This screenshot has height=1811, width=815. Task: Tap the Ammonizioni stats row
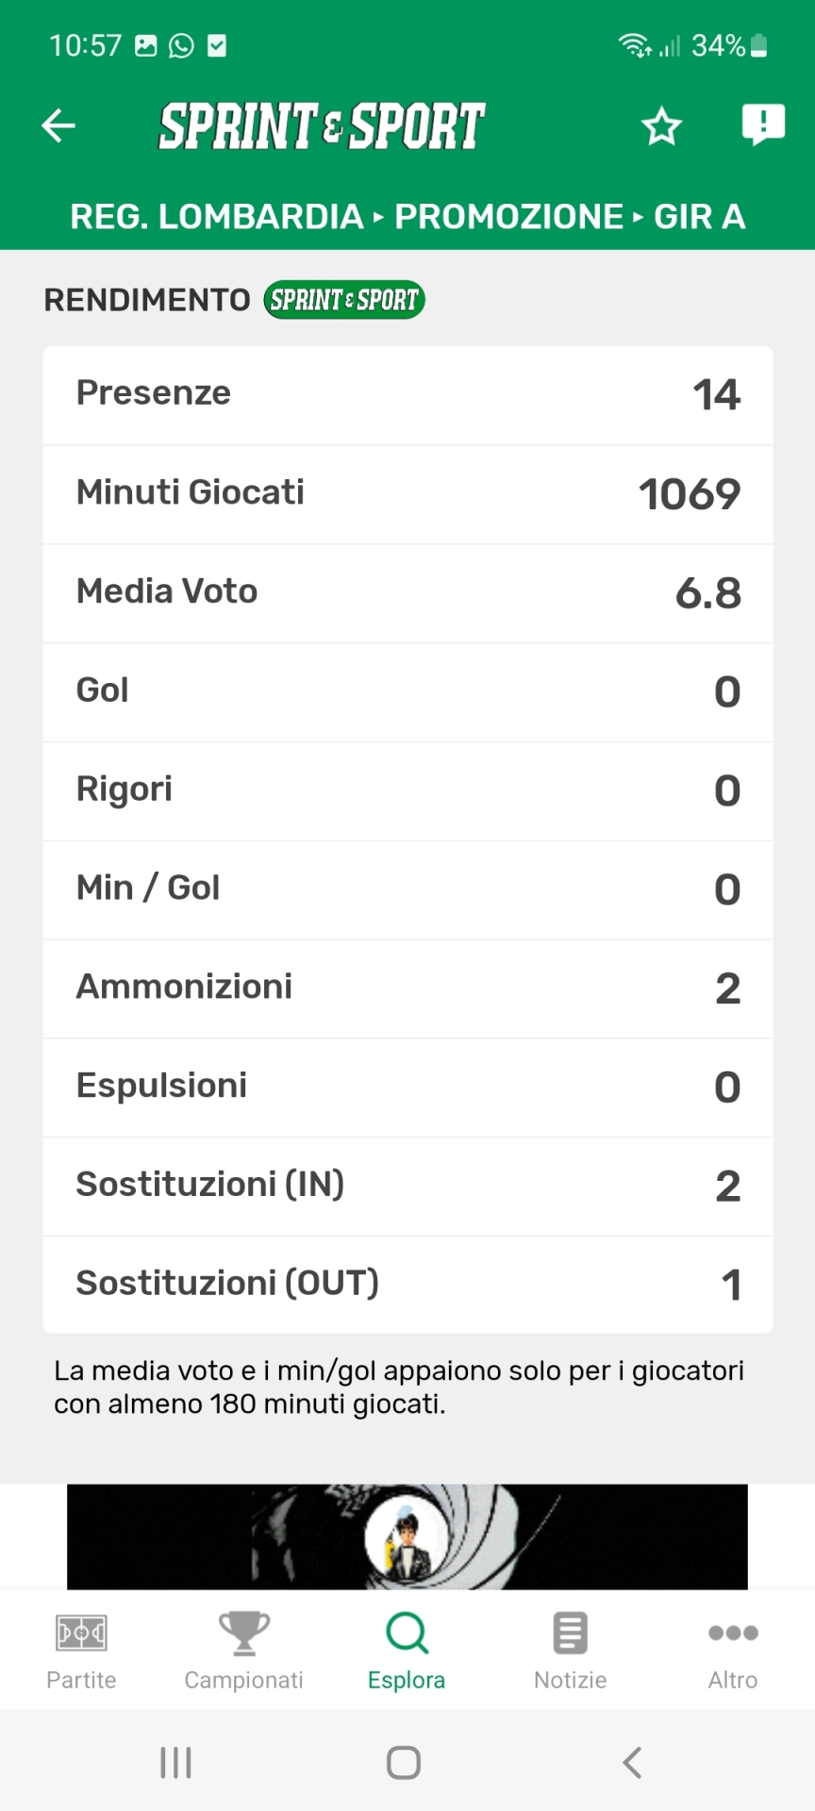407,988
